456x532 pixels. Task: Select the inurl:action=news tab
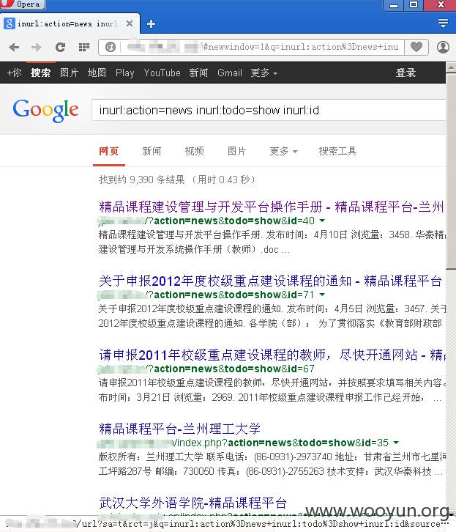(x=68, y=23)
